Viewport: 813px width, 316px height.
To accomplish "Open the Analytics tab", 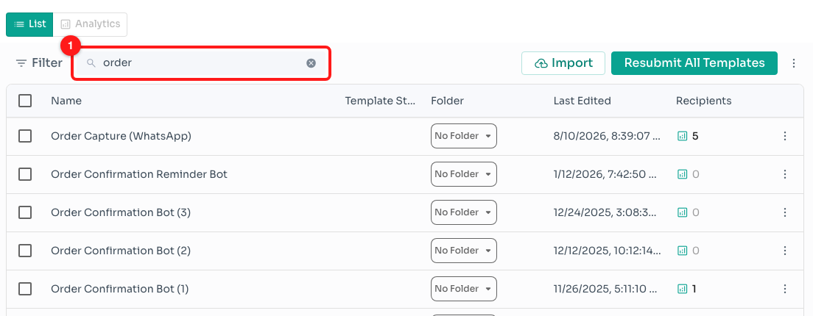I will coord(91,24).
